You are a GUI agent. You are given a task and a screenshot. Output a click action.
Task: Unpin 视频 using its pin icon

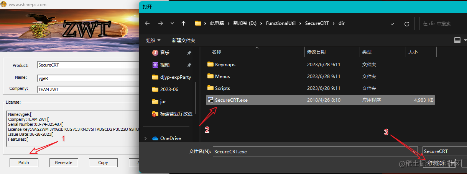[x=189, y=65]
